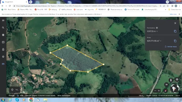Click the 200 m scale bar

(x=136, y=96)
